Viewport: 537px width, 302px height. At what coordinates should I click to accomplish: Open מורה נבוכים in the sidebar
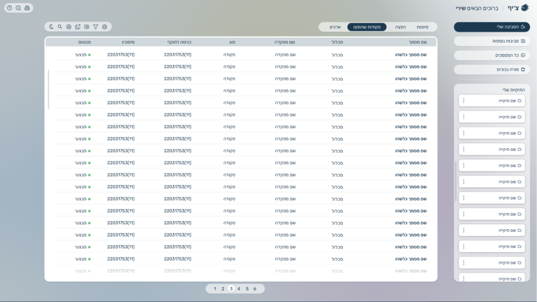tap(492, 69)
